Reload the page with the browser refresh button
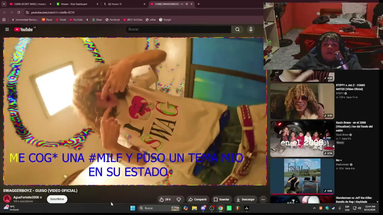 tap(19, 13)
